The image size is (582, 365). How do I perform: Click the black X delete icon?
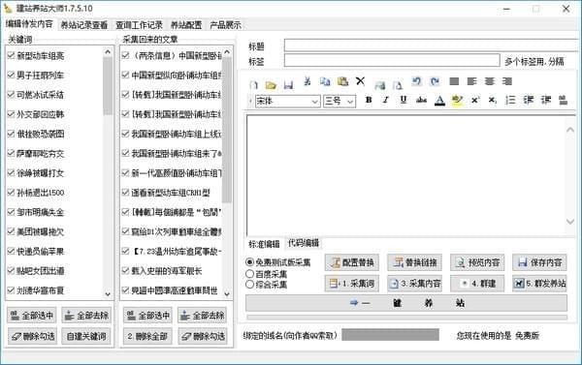click(360, 80)
